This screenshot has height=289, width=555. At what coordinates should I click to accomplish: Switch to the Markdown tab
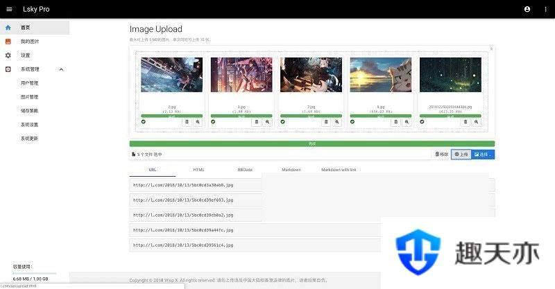pos(291,170)
